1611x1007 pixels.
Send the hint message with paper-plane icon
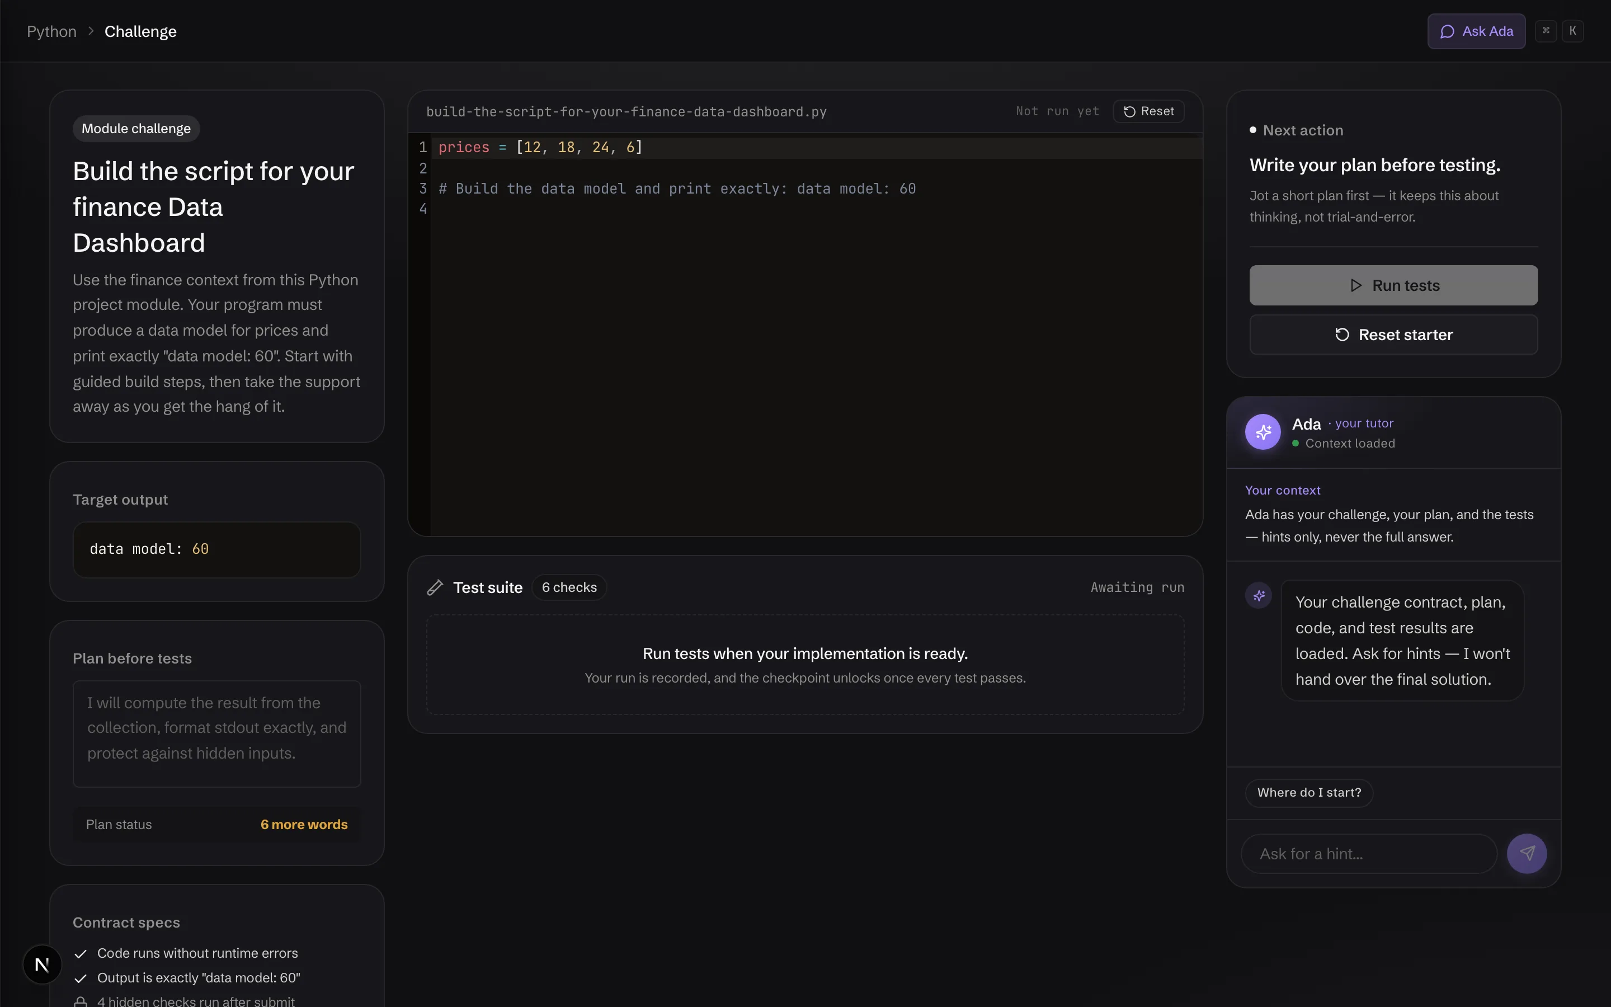[x=1527, y=854]
